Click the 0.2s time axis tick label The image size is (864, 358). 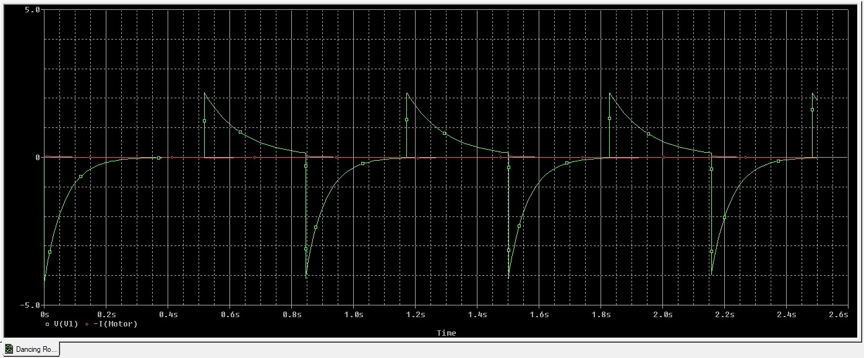106,314
